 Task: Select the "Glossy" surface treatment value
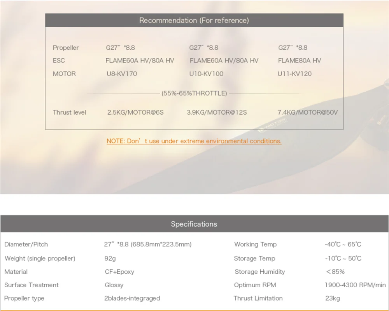tap(114, 285)
